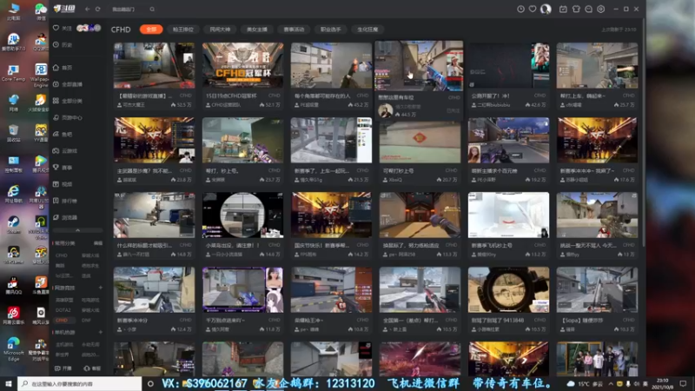Open 云游戏 in the sidebar
This screenshot has height=391, width=695.
[65, 150]
